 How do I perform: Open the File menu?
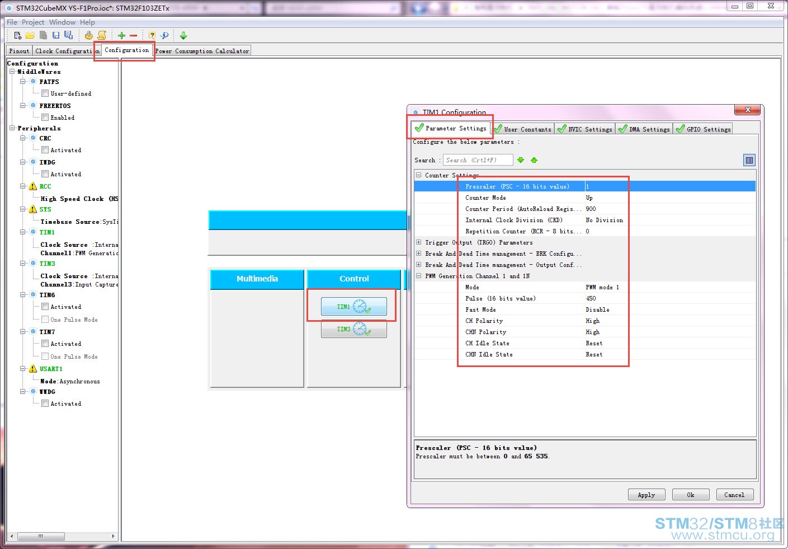(x=12, y=22)
